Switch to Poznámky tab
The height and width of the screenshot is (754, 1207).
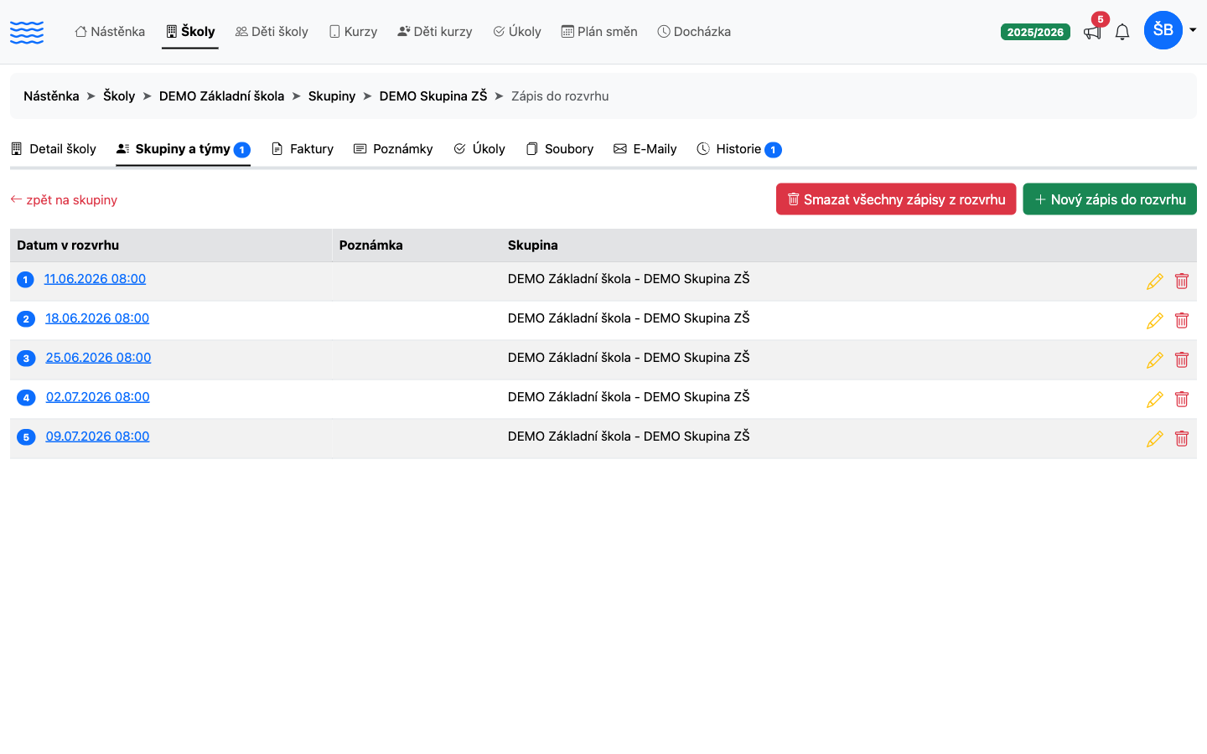coord(393,149)
